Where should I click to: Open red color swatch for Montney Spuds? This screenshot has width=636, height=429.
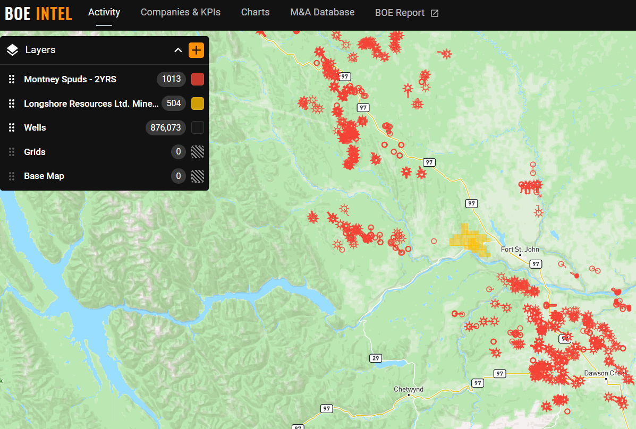point(198,79)
